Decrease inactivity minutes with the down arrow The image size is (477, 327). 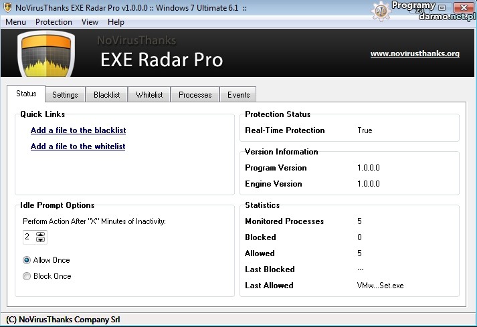[41, 239]
